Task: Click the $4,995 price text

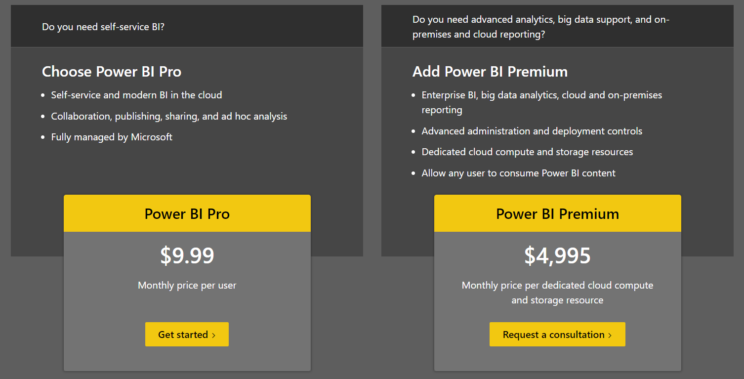Action: [x=557, y=255]
